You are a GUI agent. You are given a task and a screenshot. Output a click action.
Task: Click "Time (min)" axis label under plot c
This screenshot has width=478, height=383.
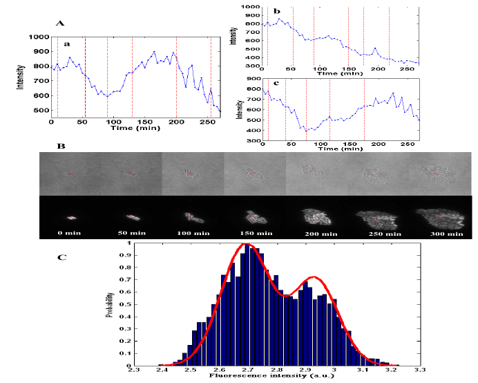(x=341, y=149)
